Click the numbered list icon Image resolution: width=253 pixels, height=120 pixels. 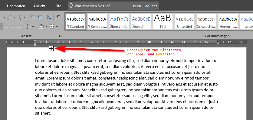10,17
